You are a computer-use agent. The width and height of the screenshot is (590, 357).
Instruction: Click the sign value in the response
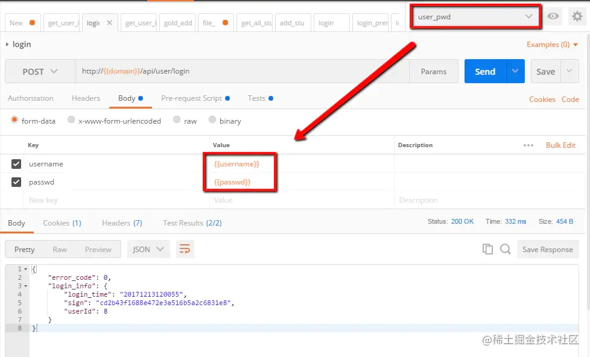coord(163,303)
